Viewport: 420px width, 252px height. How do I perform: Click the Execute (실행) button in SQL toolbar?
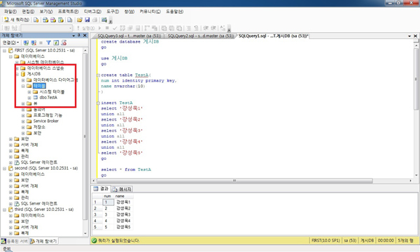coord(85,28)
